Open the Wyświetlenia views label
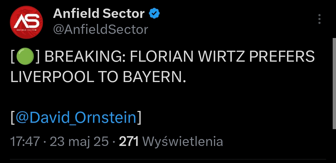 pos(183,142)
